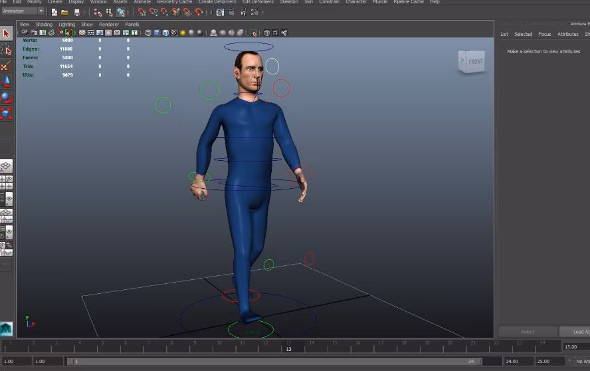The image size is (590, 371).
Task: Activate the Rotate tool sphere icon
Action: coord(6,98)
